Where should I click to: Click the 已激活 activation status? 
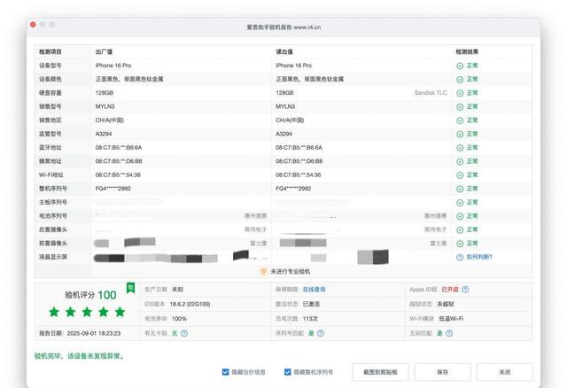tap(311, 304)
